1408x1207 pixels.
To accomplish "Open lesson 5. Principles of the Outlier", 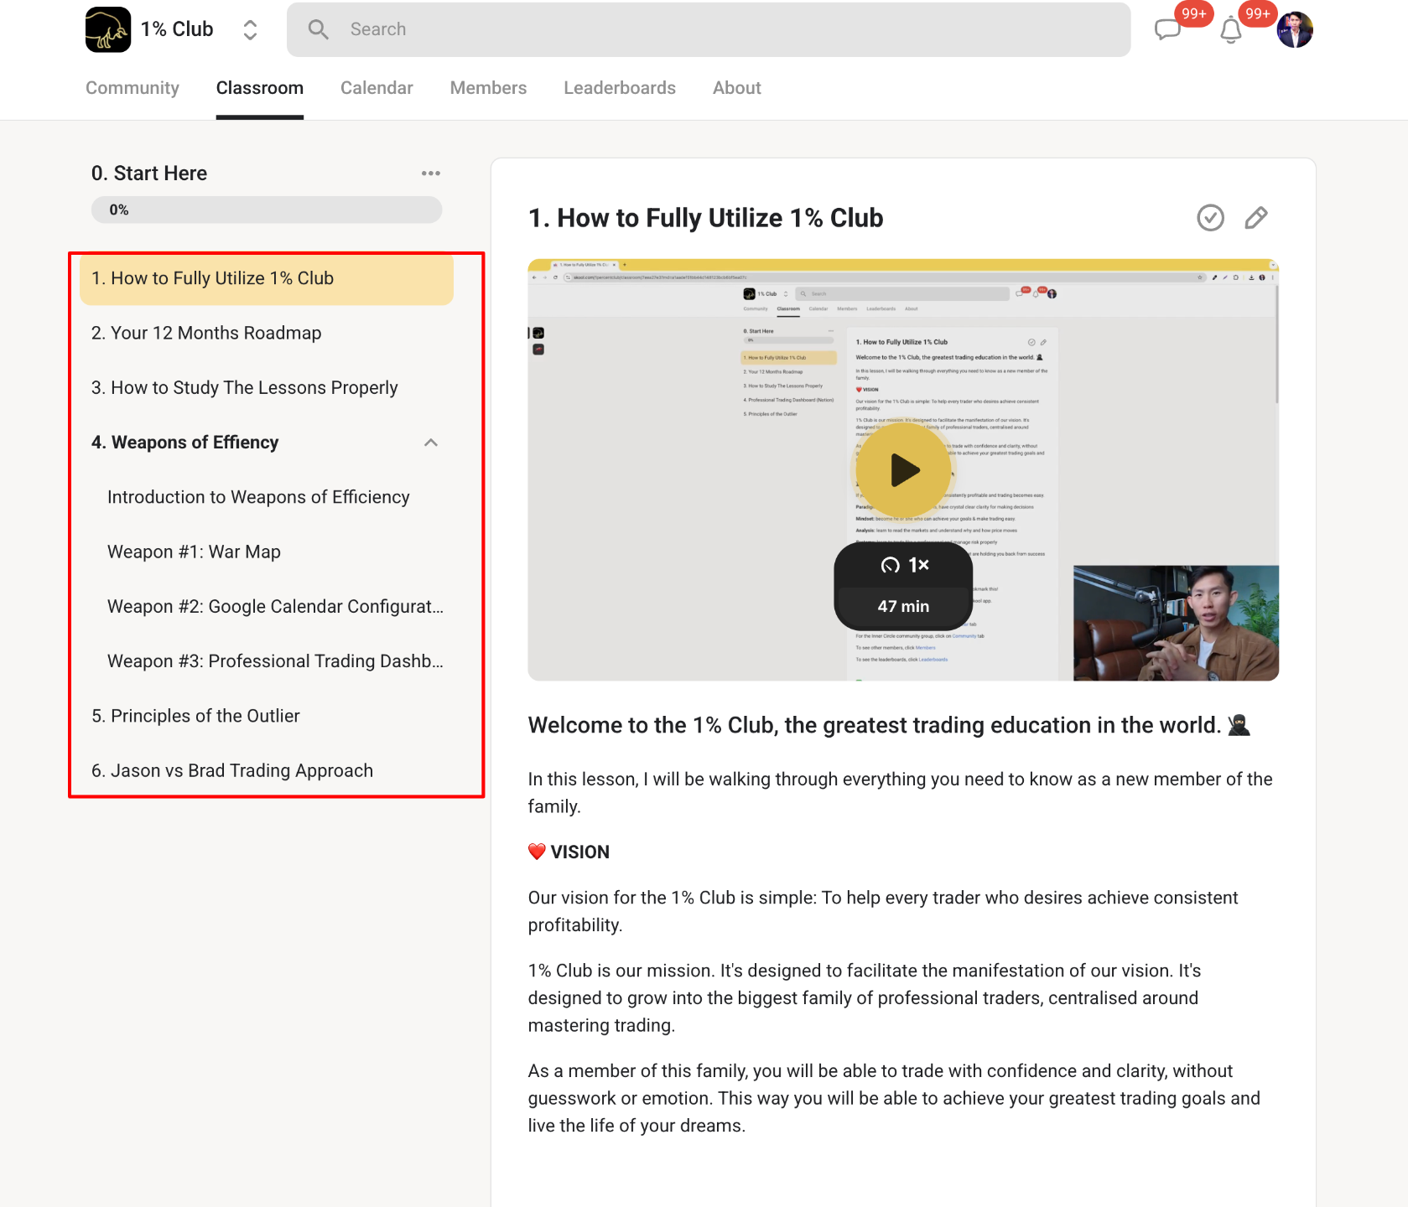I will pyautogui.click(x=195, y=716).
